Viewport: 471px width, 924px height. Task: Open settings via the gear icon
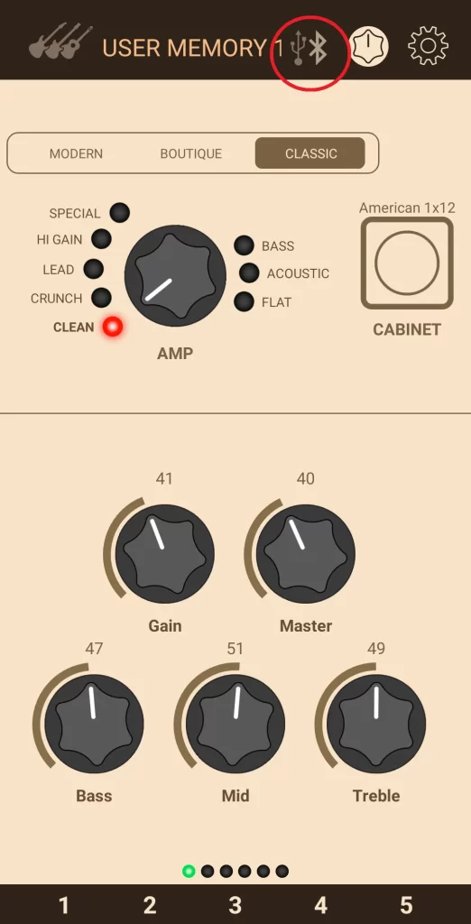pyautogui.click(x=429, y=45)
